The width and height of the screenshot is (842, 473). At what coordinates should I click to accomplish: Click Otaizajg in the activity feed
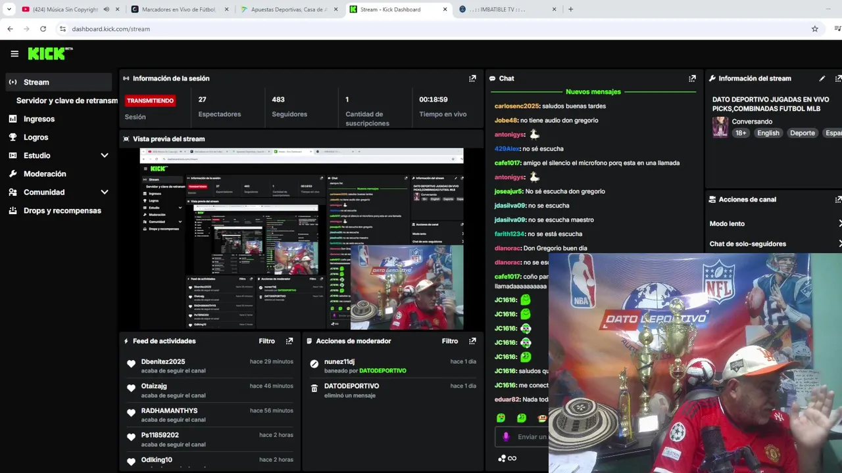coord(154,386)
